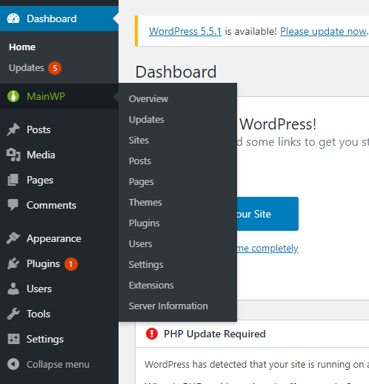Click the MainWP tie logo icon

point(13,96)
